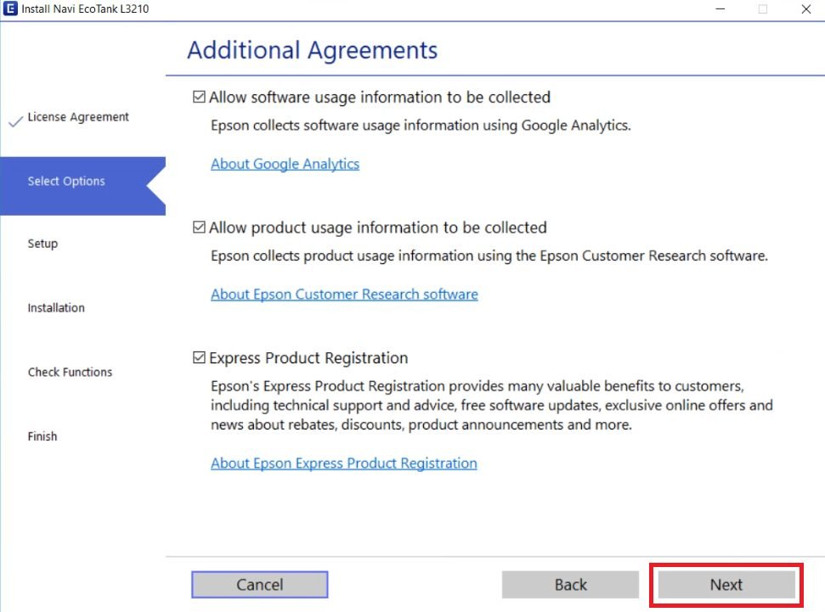Uncheck Allow software usage information checkbox
The width and height of the screenshot is (825, 612).
click(x=199, y=98)
